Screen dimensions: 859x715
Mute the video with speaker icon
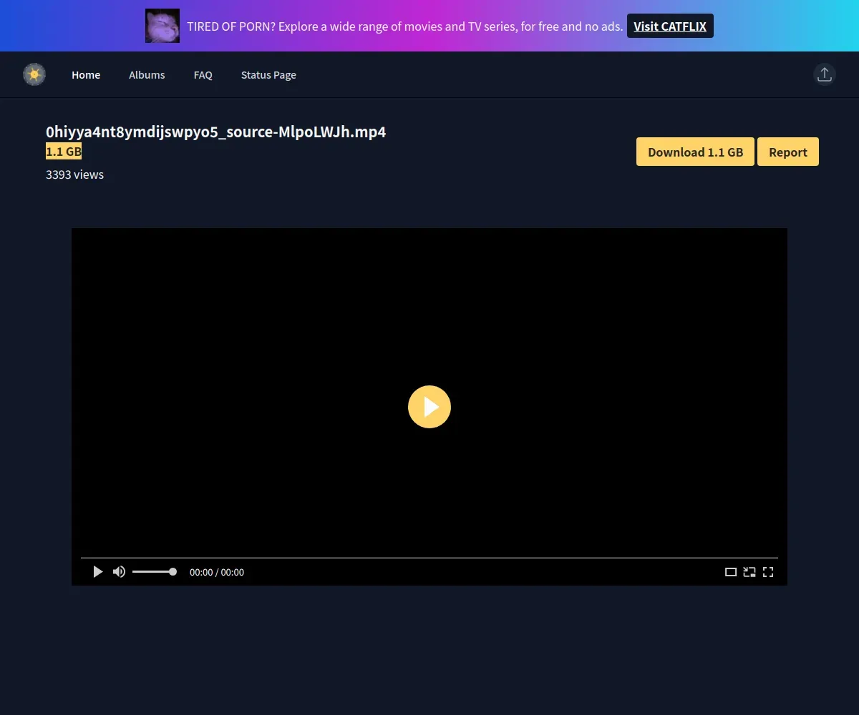pyautogui.click(x=119, y=572)
